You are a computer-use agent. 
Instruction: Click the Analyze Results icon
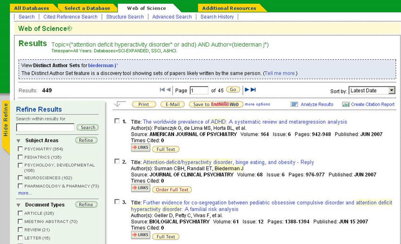click(294, 104)
